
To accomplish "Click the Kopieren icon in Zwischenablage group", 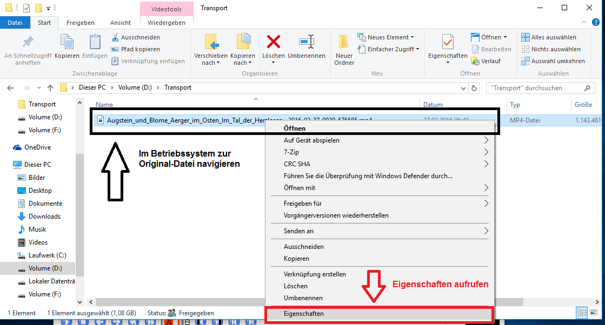I will [x=67, y=42].
